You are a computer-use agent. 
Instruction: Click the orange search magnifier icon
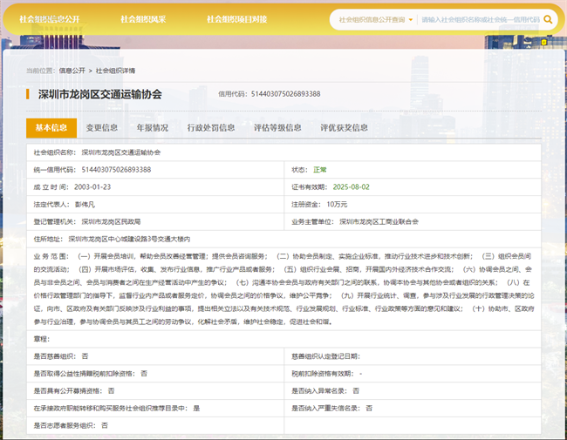548,19
